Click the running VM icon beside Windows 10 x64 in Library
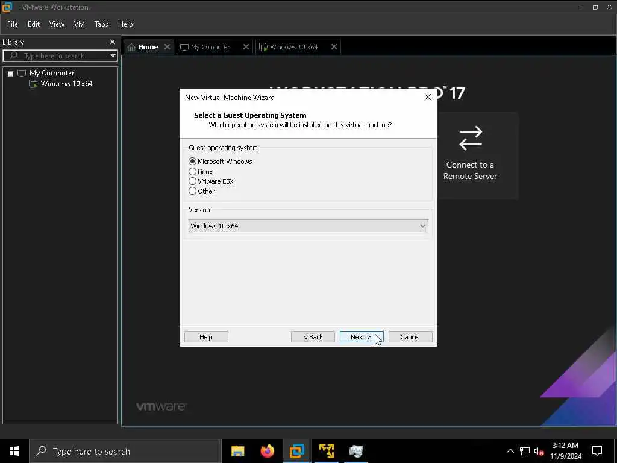The width and height of the screenshot is (617, 463). click(34, 84)
